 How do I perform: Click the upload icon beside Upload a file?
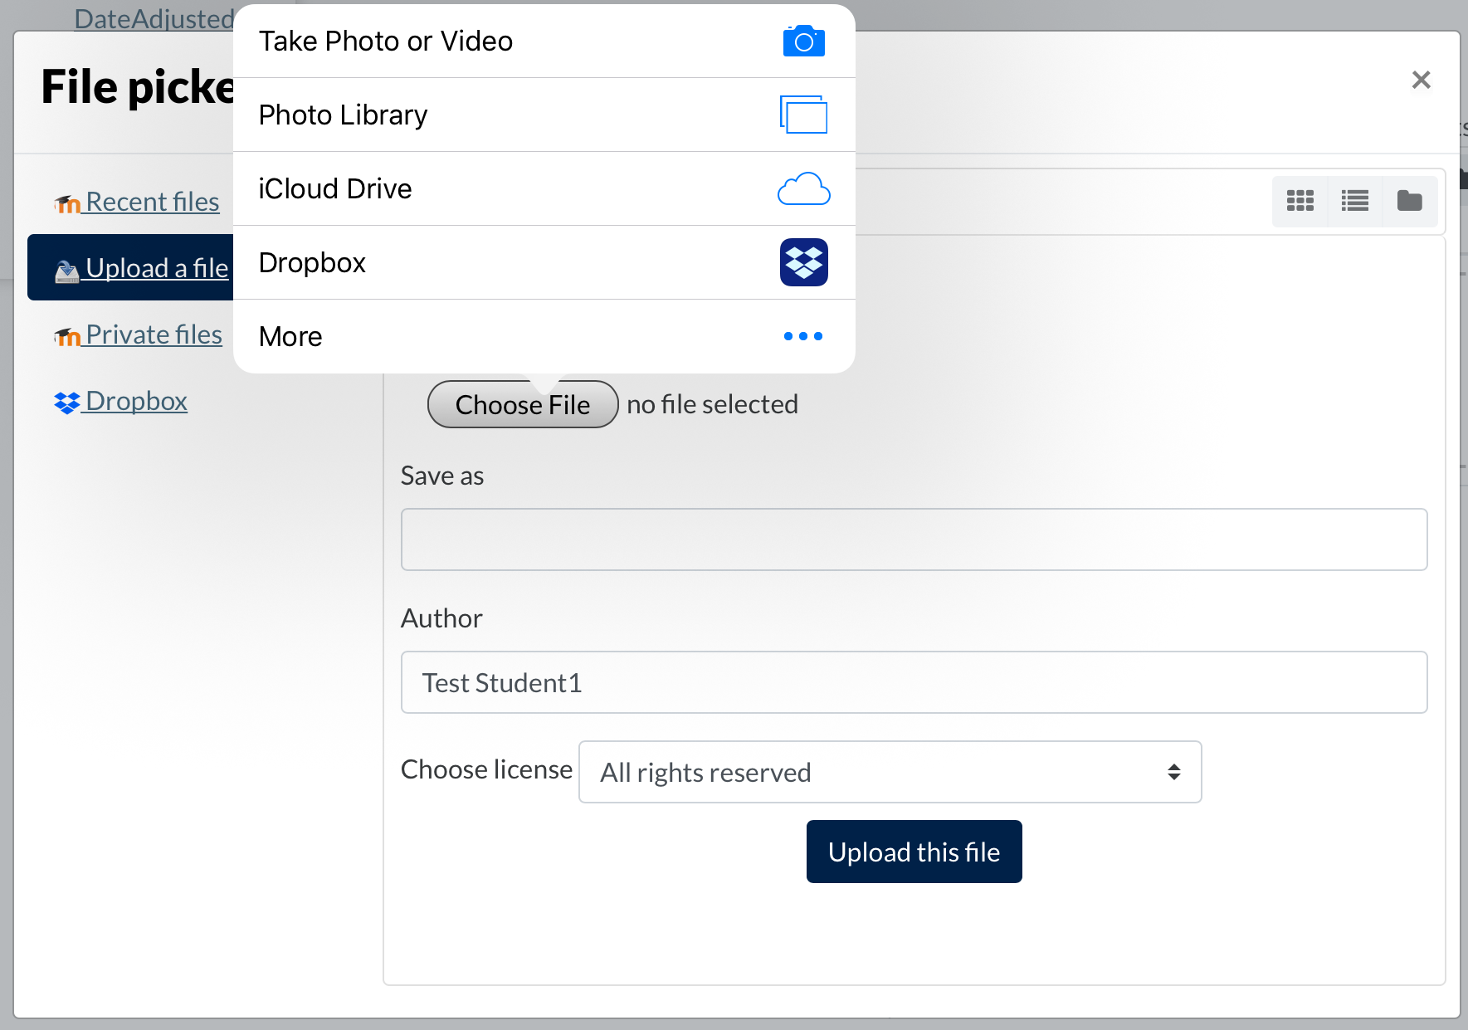click(67, 270)
